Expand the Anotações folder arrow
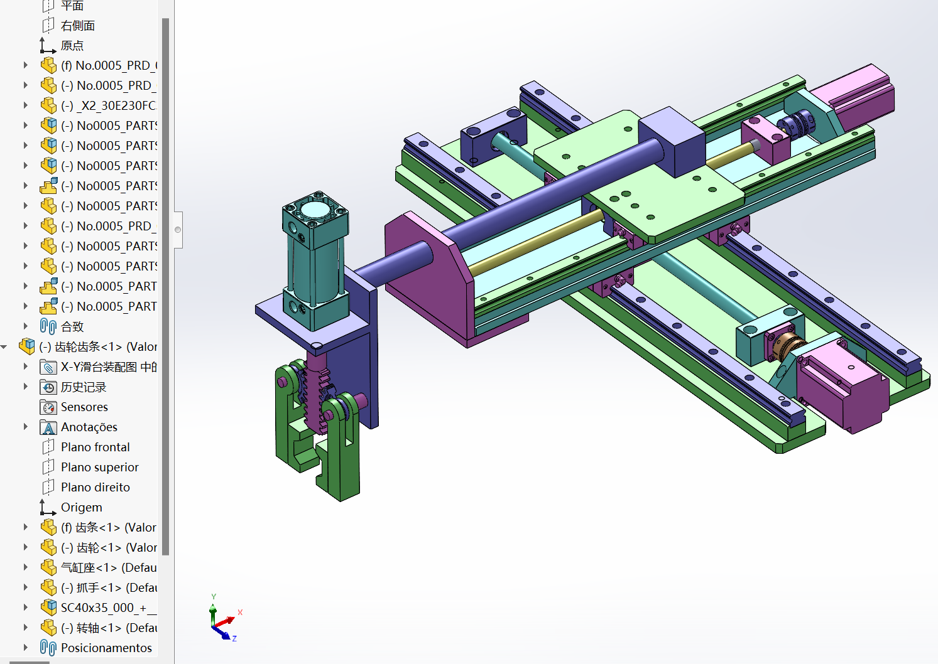 (x=25, y=427)
